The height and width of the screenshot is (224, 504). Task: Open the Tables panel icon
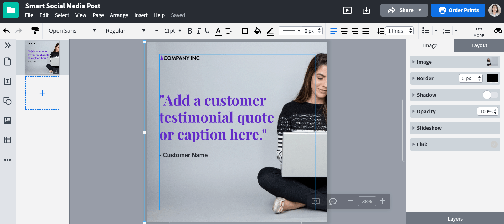click(8, 140)
